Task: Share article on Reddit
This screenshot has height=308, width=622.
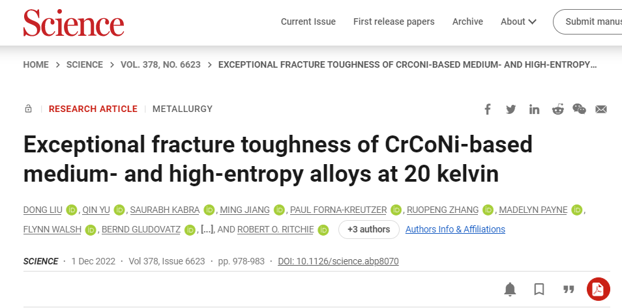Action: 557,109
